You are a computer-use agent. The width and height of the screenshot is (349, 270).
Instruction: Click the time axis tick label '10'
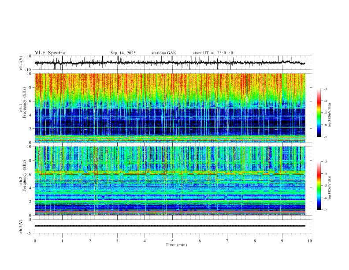(x=310, y=241)
